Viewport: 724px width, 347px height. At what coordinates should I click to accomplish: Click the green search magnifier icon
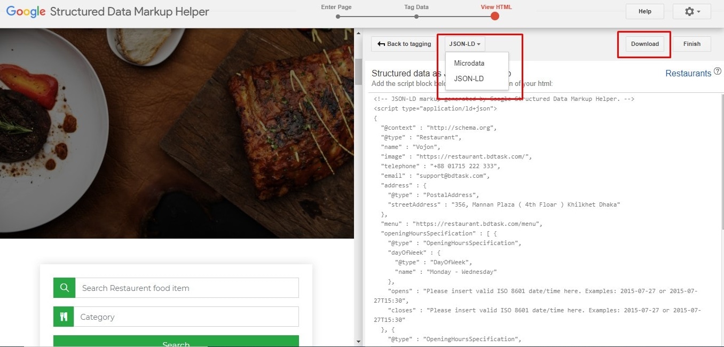[x=64, y=288]
